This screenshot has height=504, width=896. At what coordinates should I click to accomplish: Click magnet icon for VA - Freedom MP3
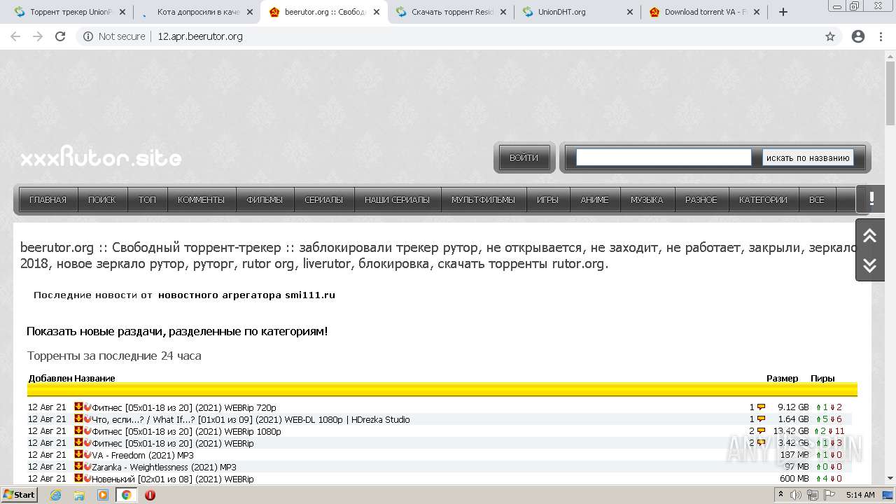[87, 455]
